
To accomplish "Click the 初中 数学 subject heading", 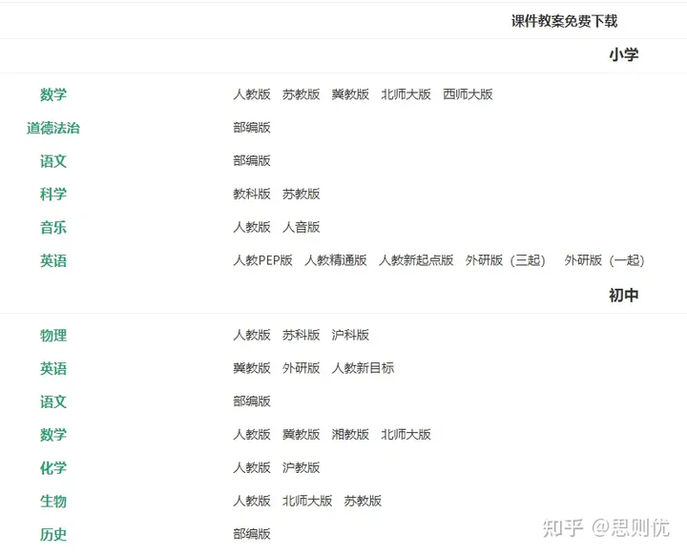I will click(x=53, y=435).
